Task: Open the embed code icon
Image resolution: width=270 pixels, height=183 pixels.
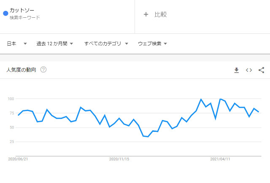Action: coord(249,70)
